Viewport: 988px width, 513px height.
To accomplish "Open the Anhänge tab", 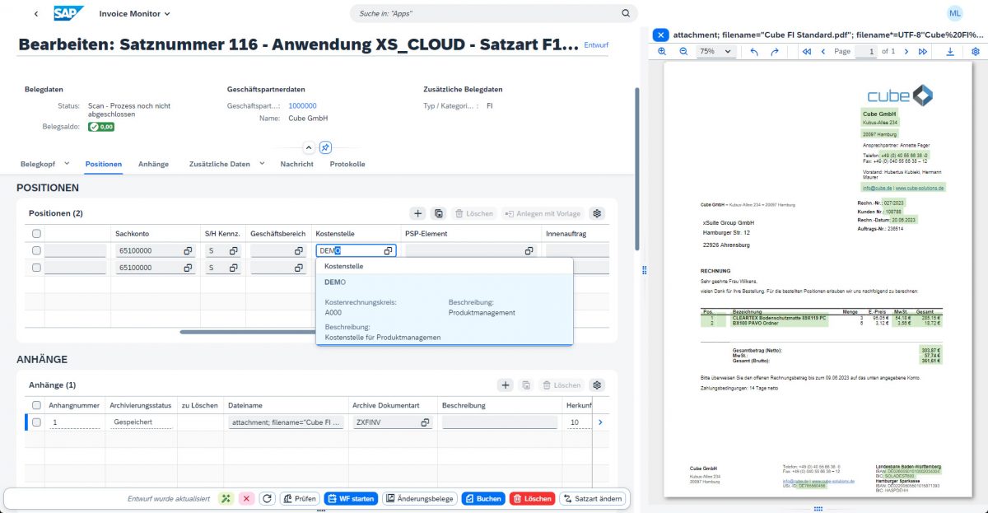I will 153,163.
